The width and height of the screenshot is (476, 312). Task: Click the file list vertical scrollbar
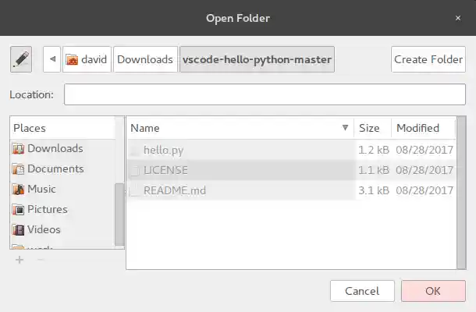(461, 193)
